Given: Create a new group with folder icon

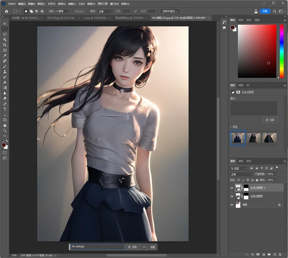Looking at the screenshot, I should point(268,254).
